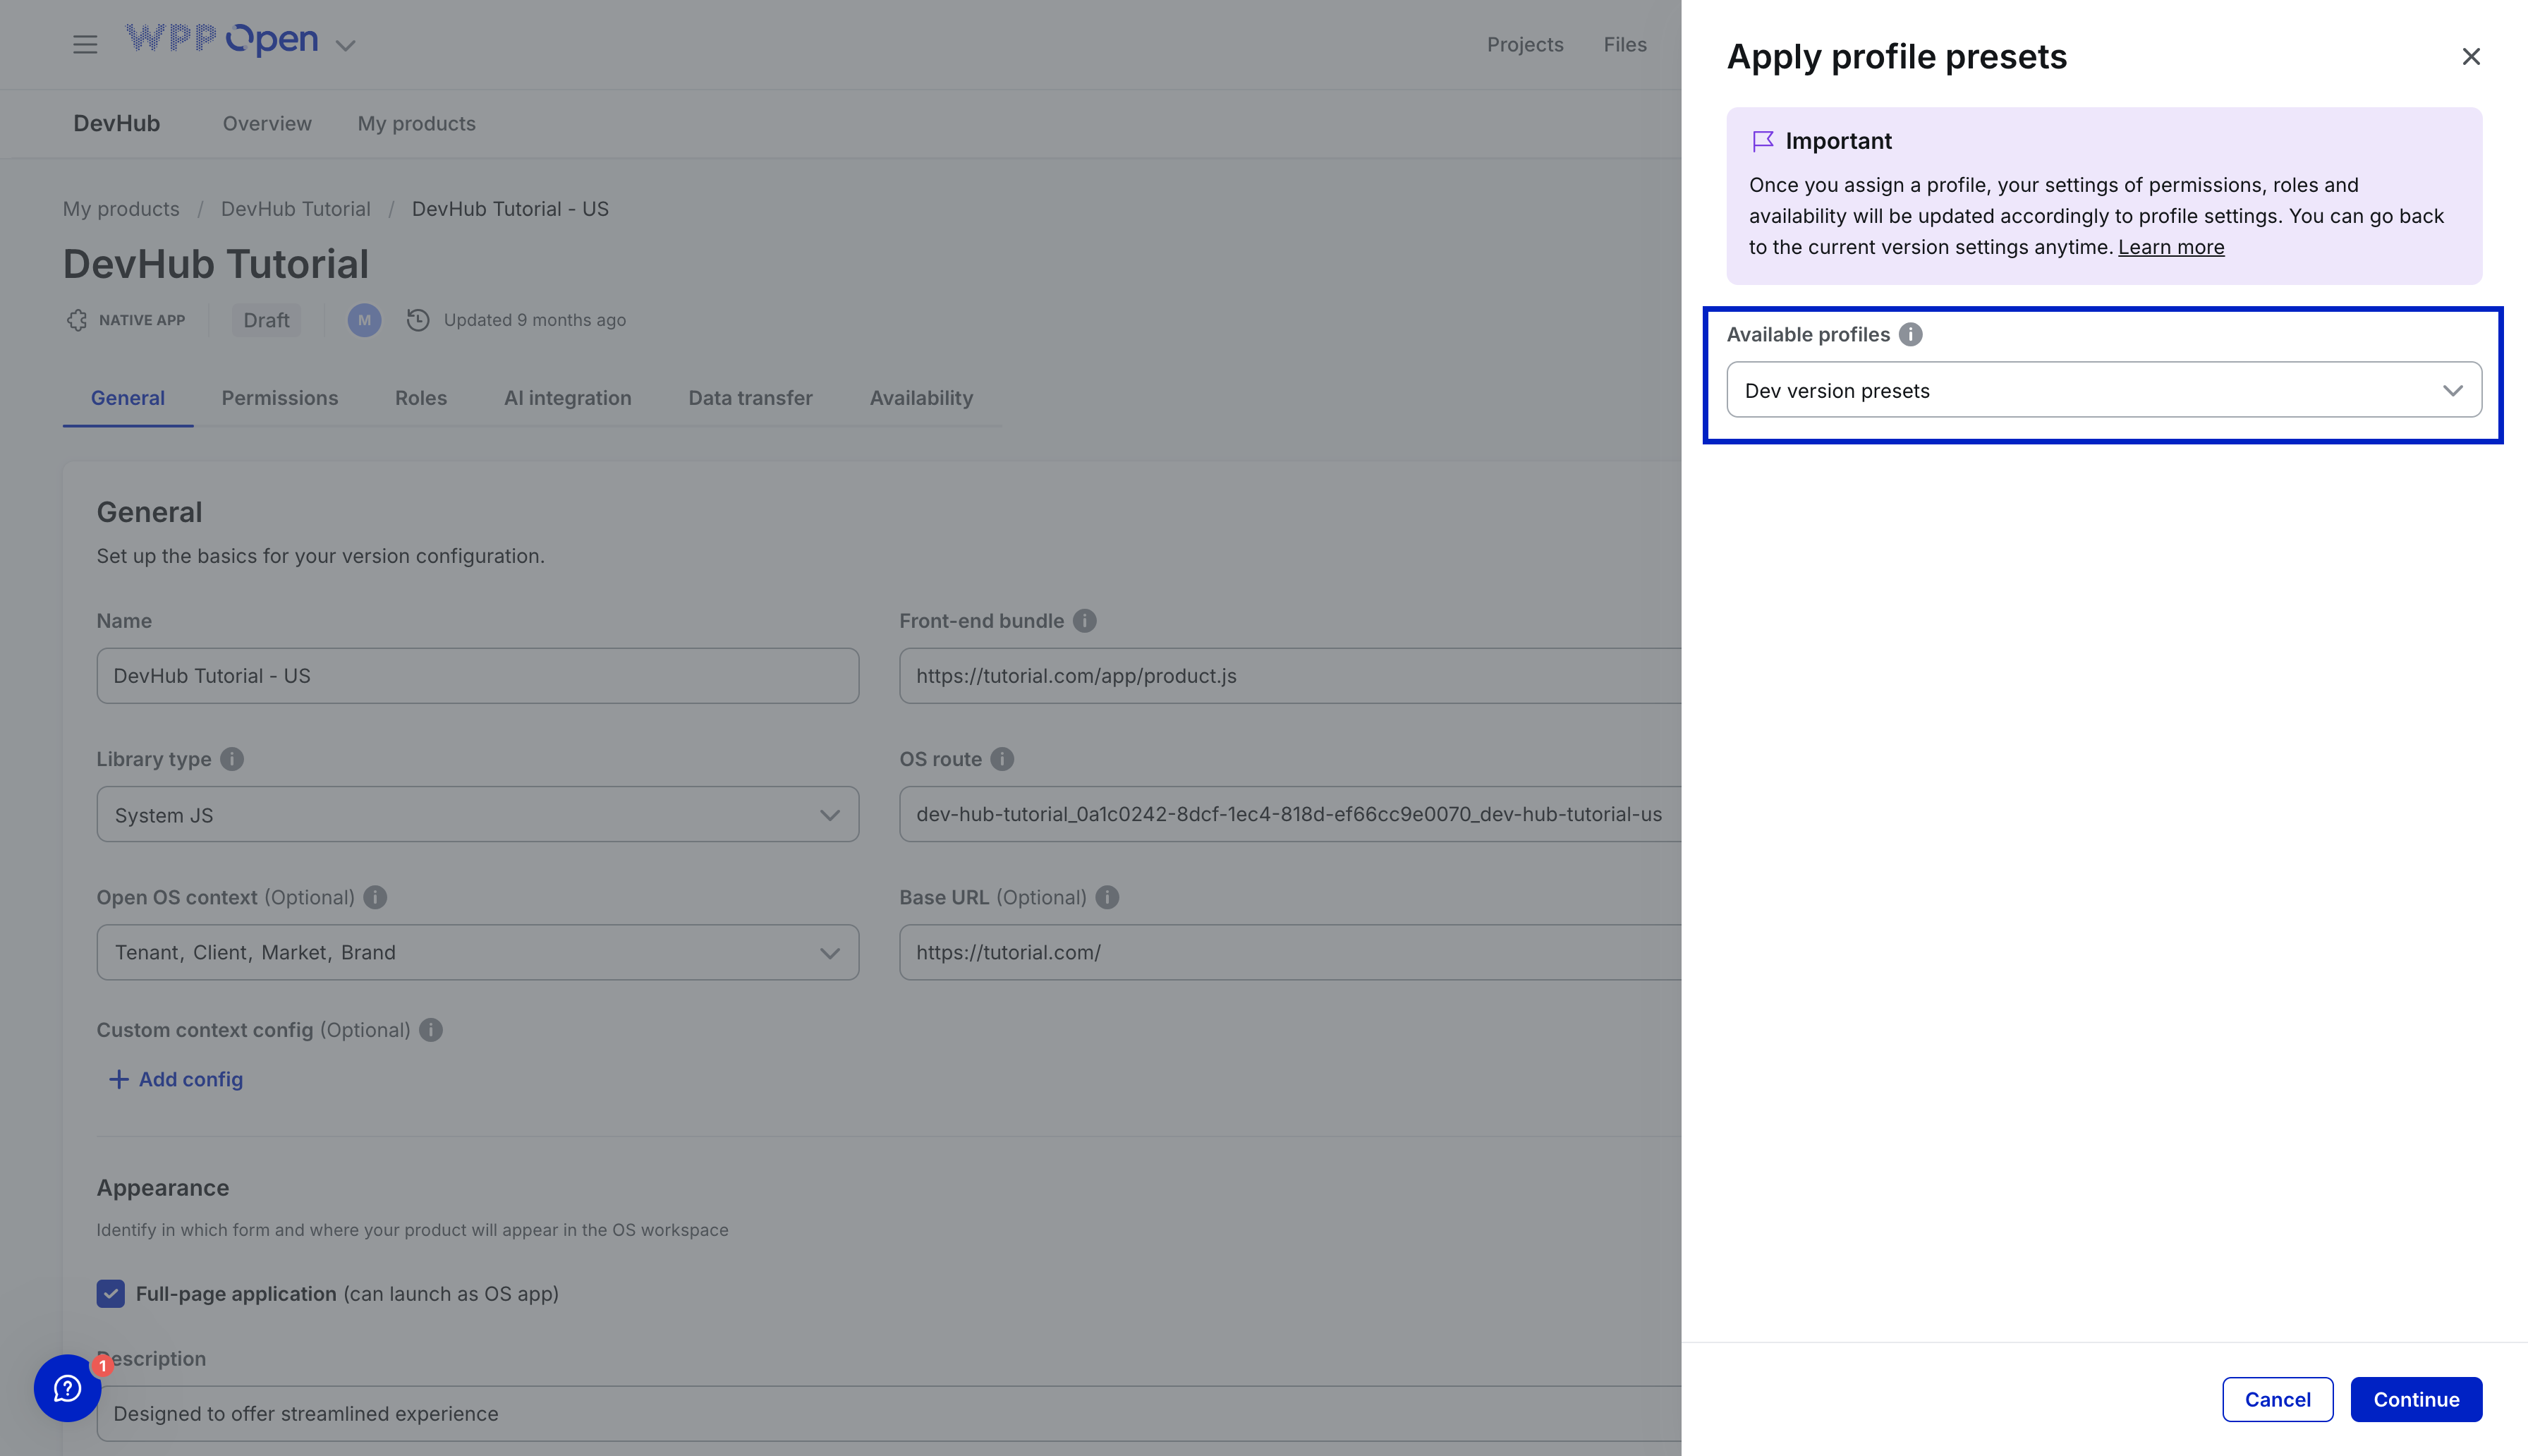Expand the Open OS context dropdown
This screenshot has width=2528, height=1456.
pyautogui.click(x=477, y=952)
